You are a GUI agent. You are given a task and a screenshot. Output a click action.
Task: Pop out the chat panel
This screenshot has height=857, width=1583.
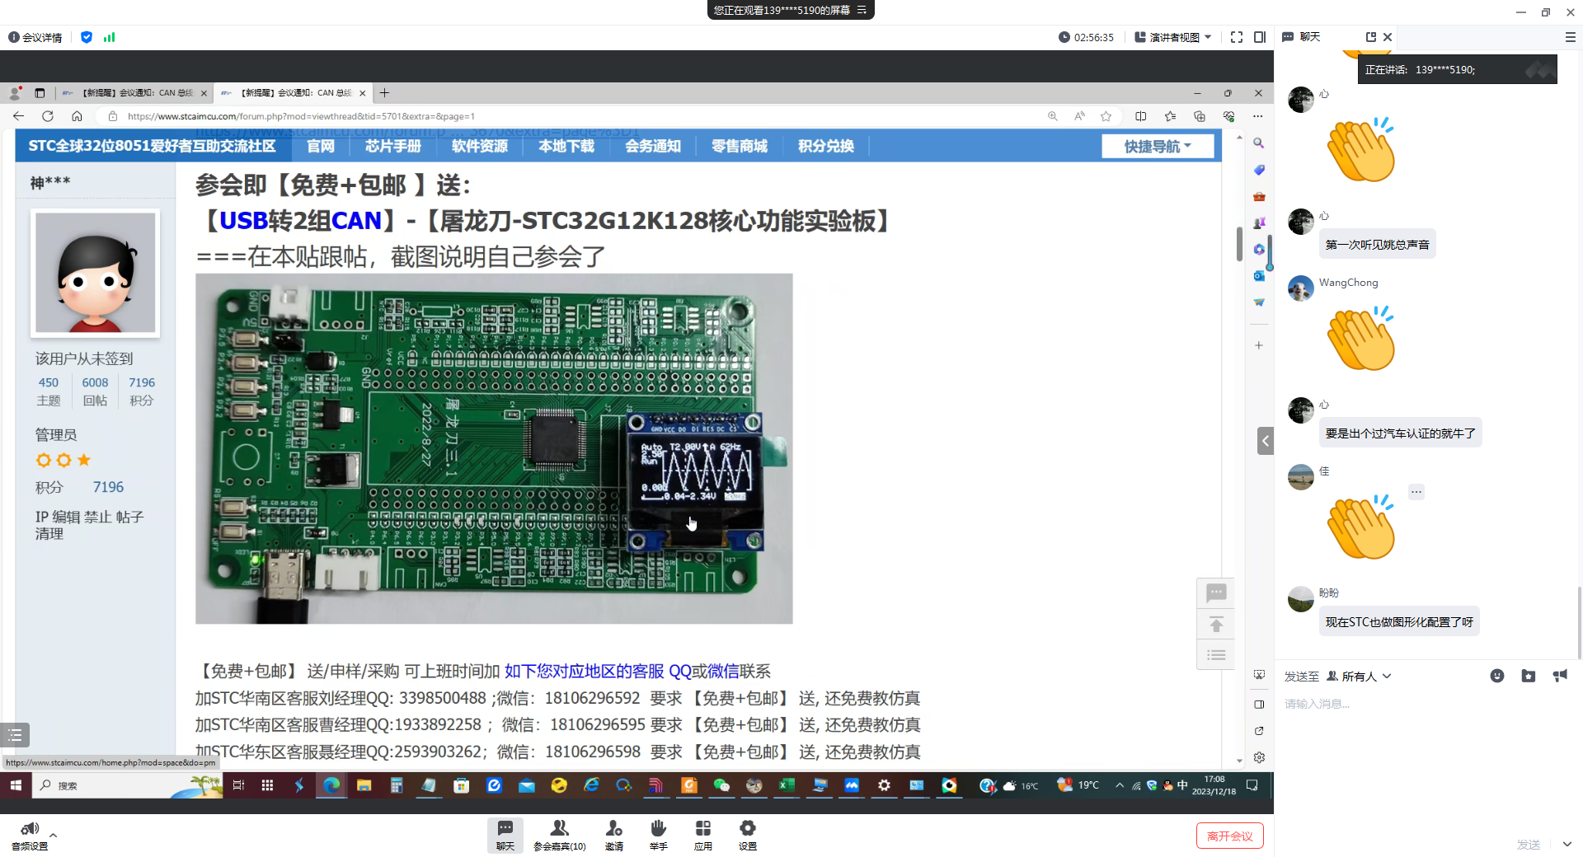tap(1371, 37)
